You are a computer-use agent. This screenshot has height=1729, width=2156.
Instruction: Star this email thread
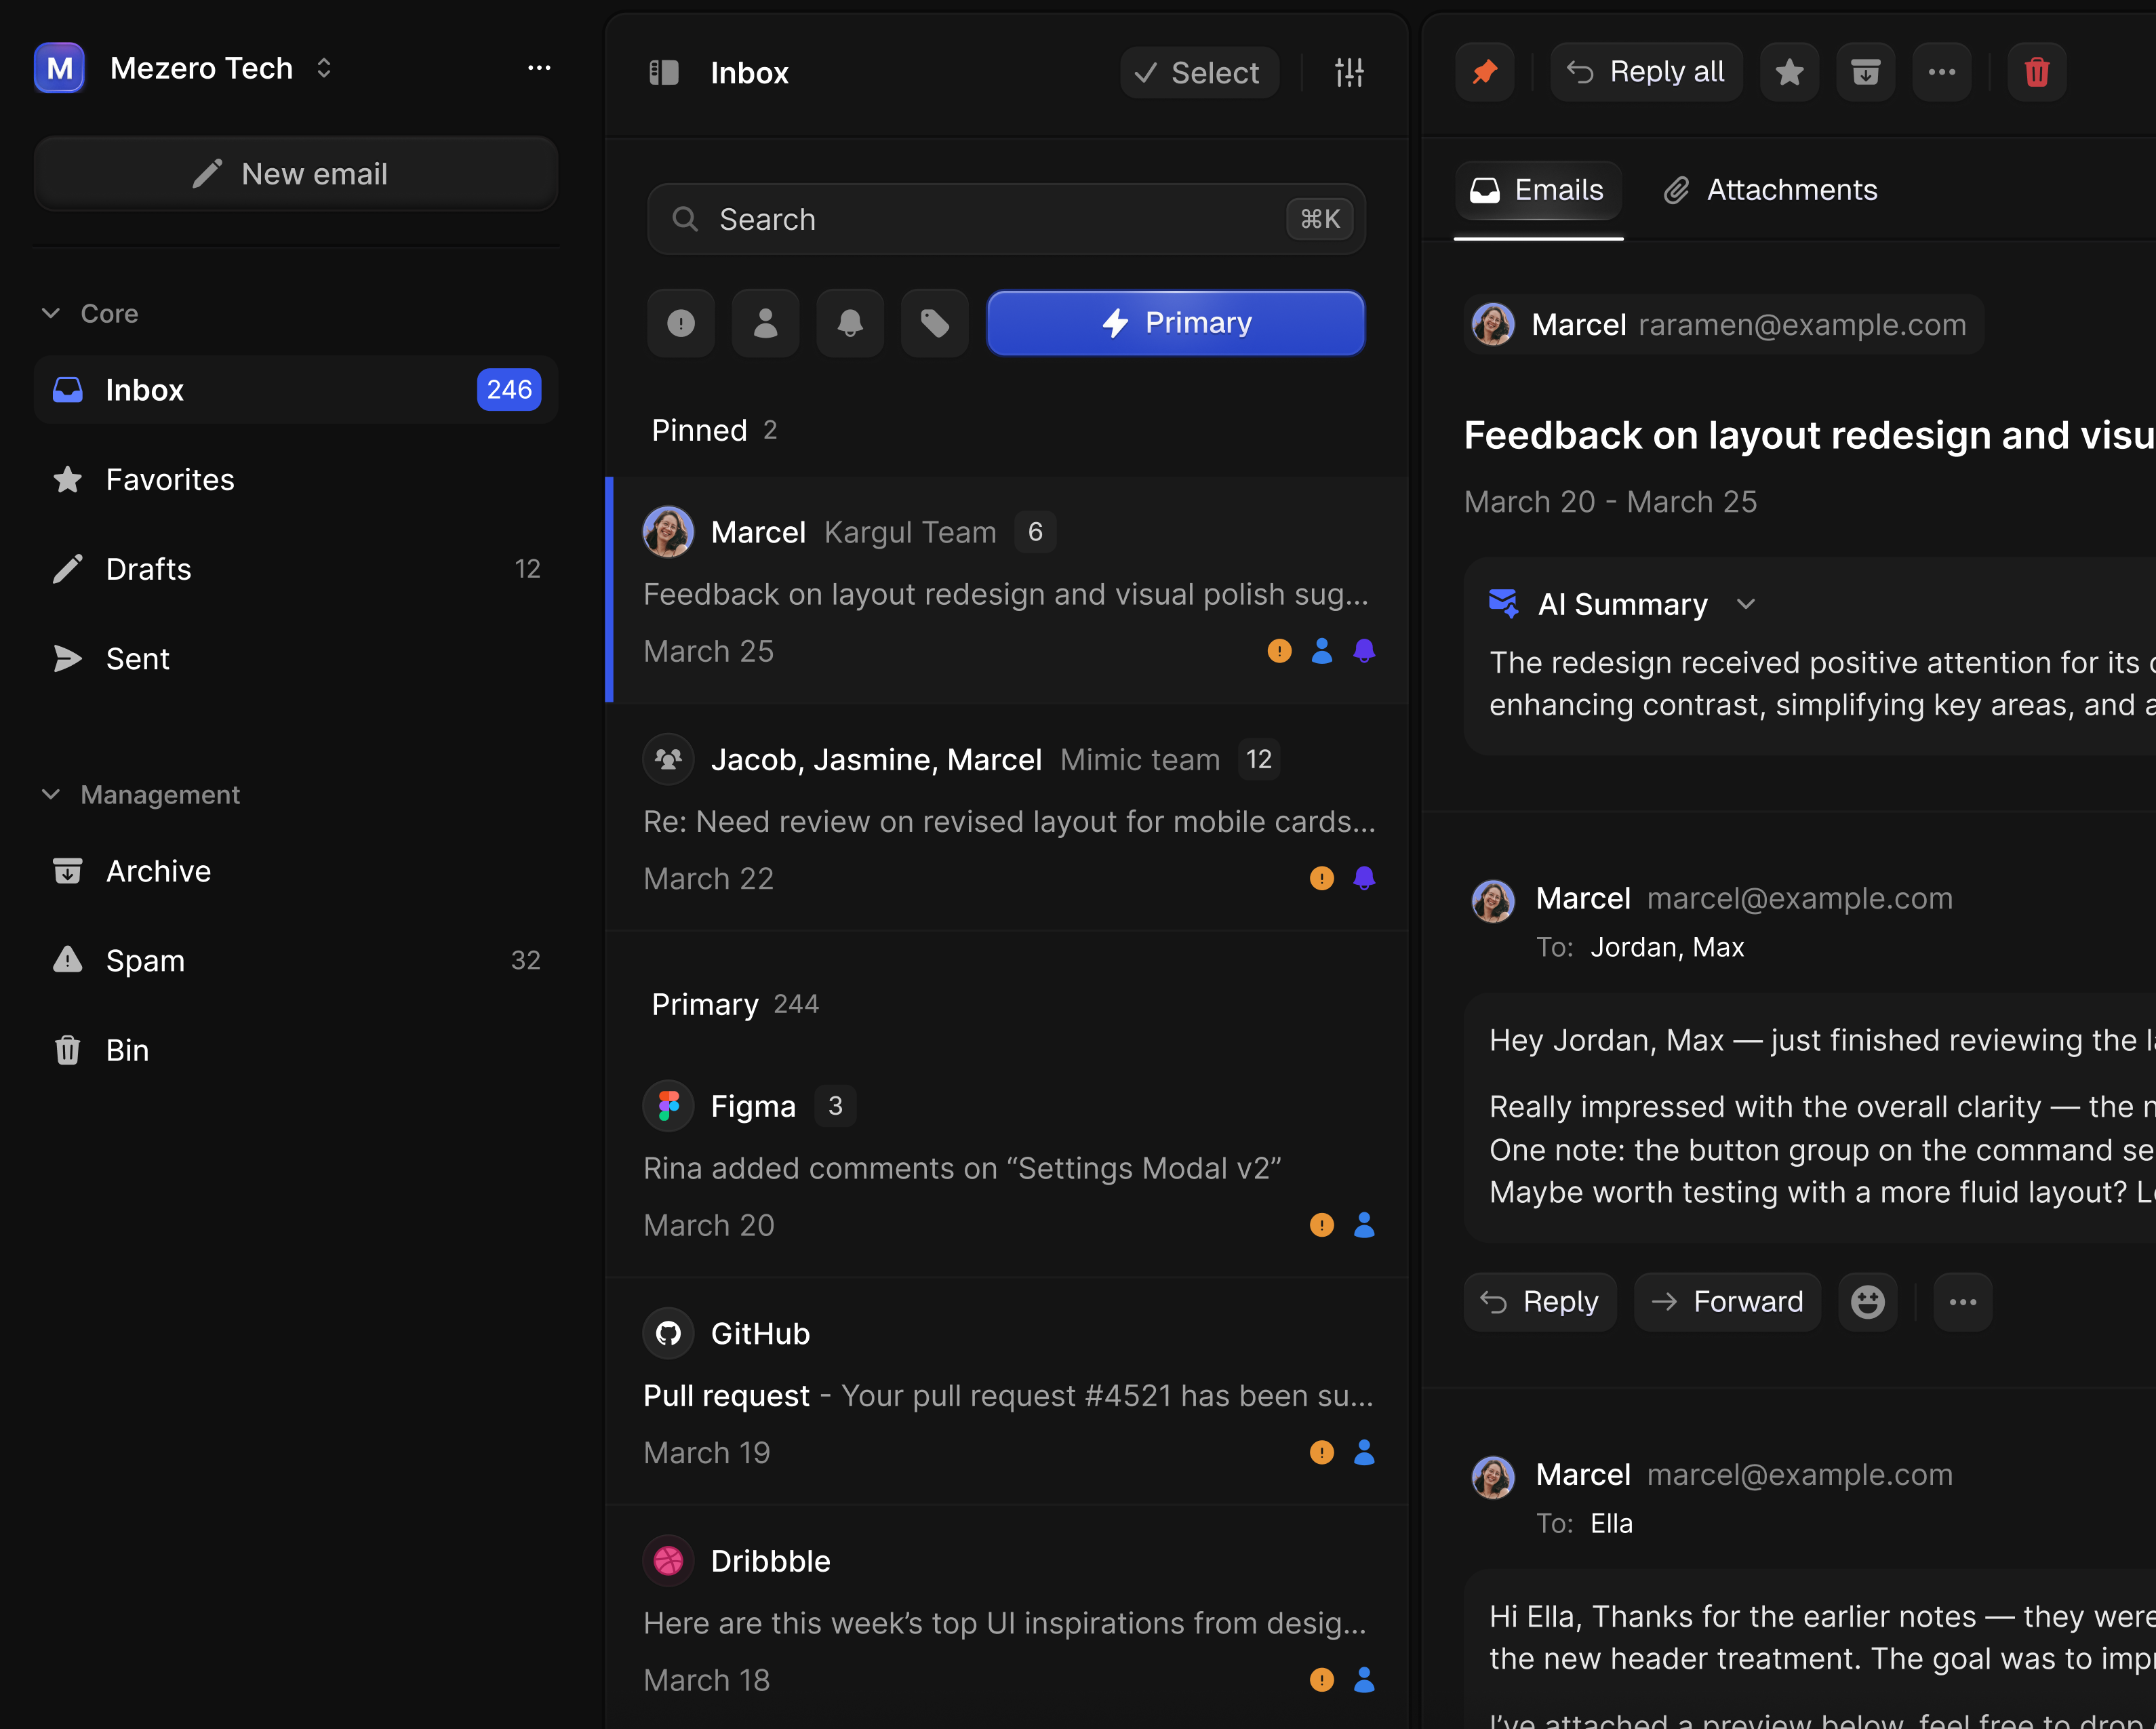point(1789,72)
